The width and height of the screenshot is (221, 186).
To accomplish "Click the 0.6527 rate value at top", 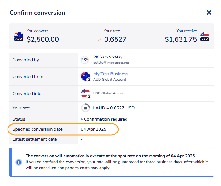I will click(115, 39).
